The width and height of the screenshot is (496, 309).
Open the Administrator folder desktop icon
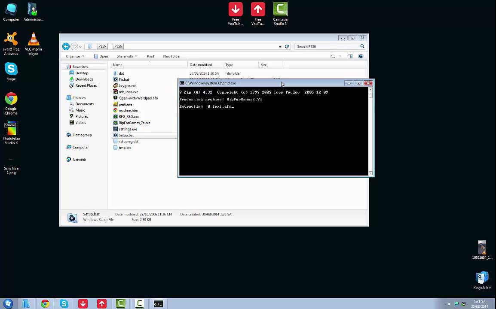click(33, 12)
